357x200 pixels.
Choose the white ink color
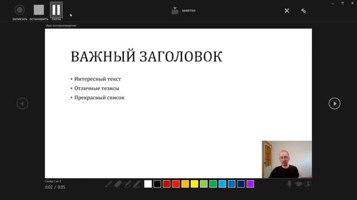pyautogui.click(x=148, y=184)
